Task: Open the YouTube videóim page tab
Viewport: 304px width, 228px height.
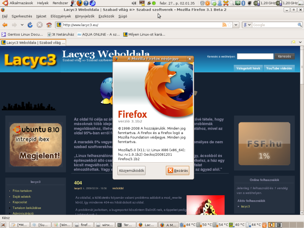Action: [x=279, y=68]
